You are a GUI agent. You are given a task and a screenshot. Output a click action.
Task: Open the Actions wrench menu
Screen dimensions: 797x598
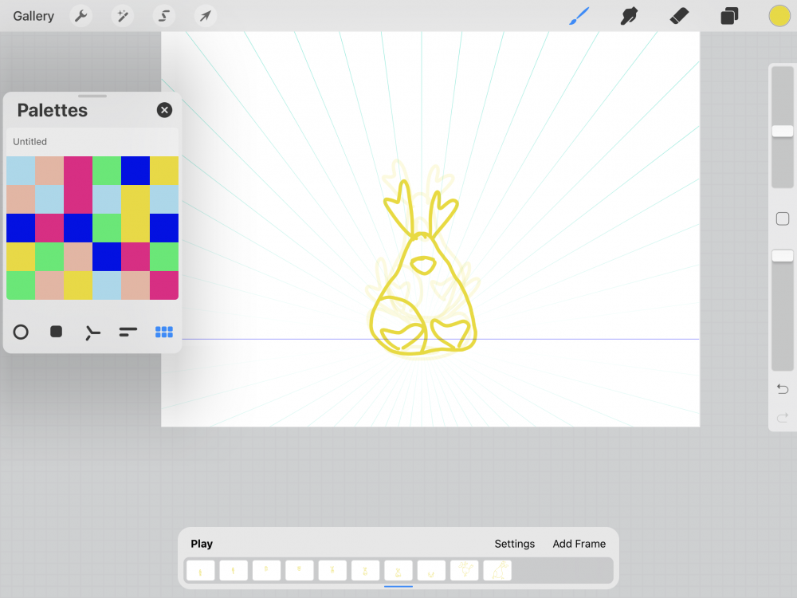pyautogui.click(x=80, y=16)
